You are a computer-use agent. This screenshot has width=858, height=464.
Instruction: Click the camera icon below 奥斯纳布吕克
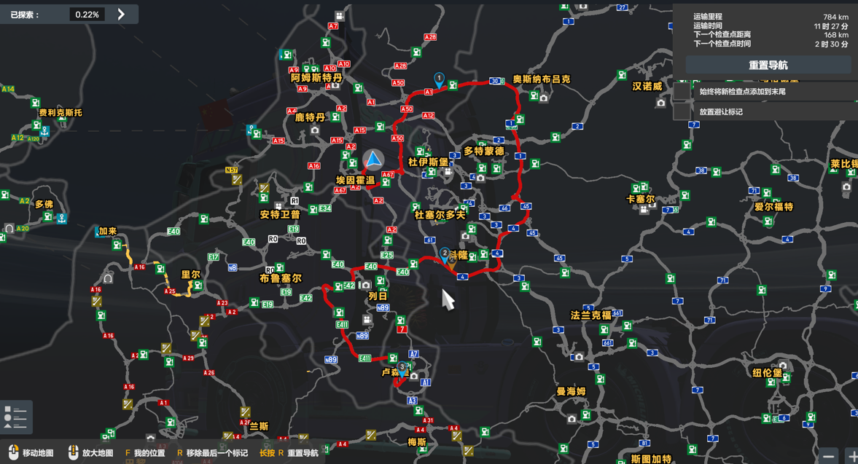tap(543, 98)
